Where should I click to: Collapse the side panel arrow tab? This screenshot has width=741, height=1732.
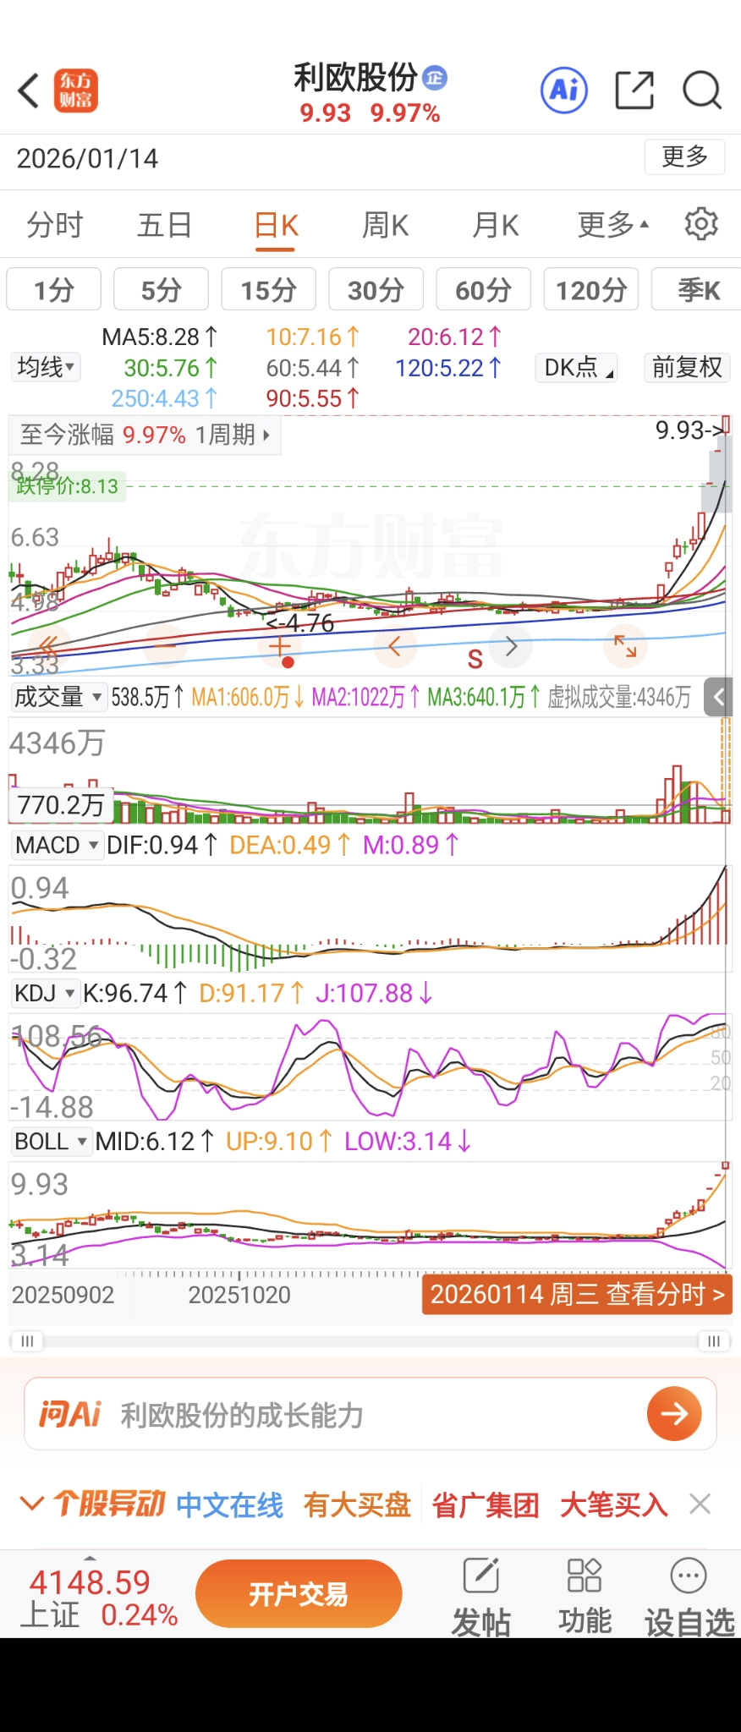pyautogui.click(x=718, y=698)
